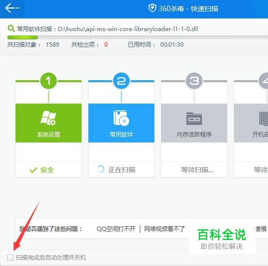Viewport: 268px width, 266px height.
Task: Click the elapsed time 00:01:30
Action: [x=172, y=45]
